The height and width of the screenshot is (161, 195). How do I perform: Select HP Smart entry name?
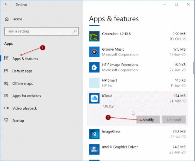point(110,80)
